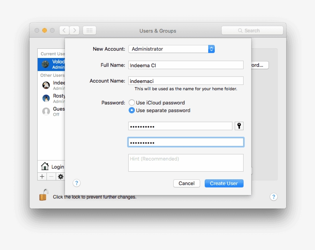
Task: Click the partially hidden password button
Action: pos(260,65)
